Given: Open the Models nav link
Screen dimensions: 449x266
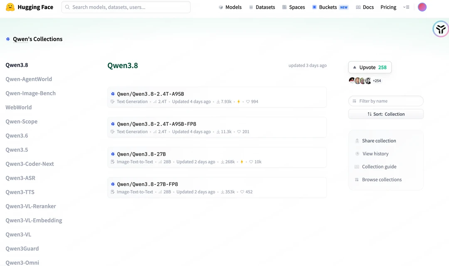Looking at the screenshot, I should click(230, 7).
